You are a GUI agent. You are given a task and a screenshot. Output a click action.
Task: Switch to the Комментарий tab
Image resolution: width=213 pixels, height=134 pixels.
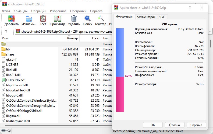pyautogui.click(x=146, y=17)
